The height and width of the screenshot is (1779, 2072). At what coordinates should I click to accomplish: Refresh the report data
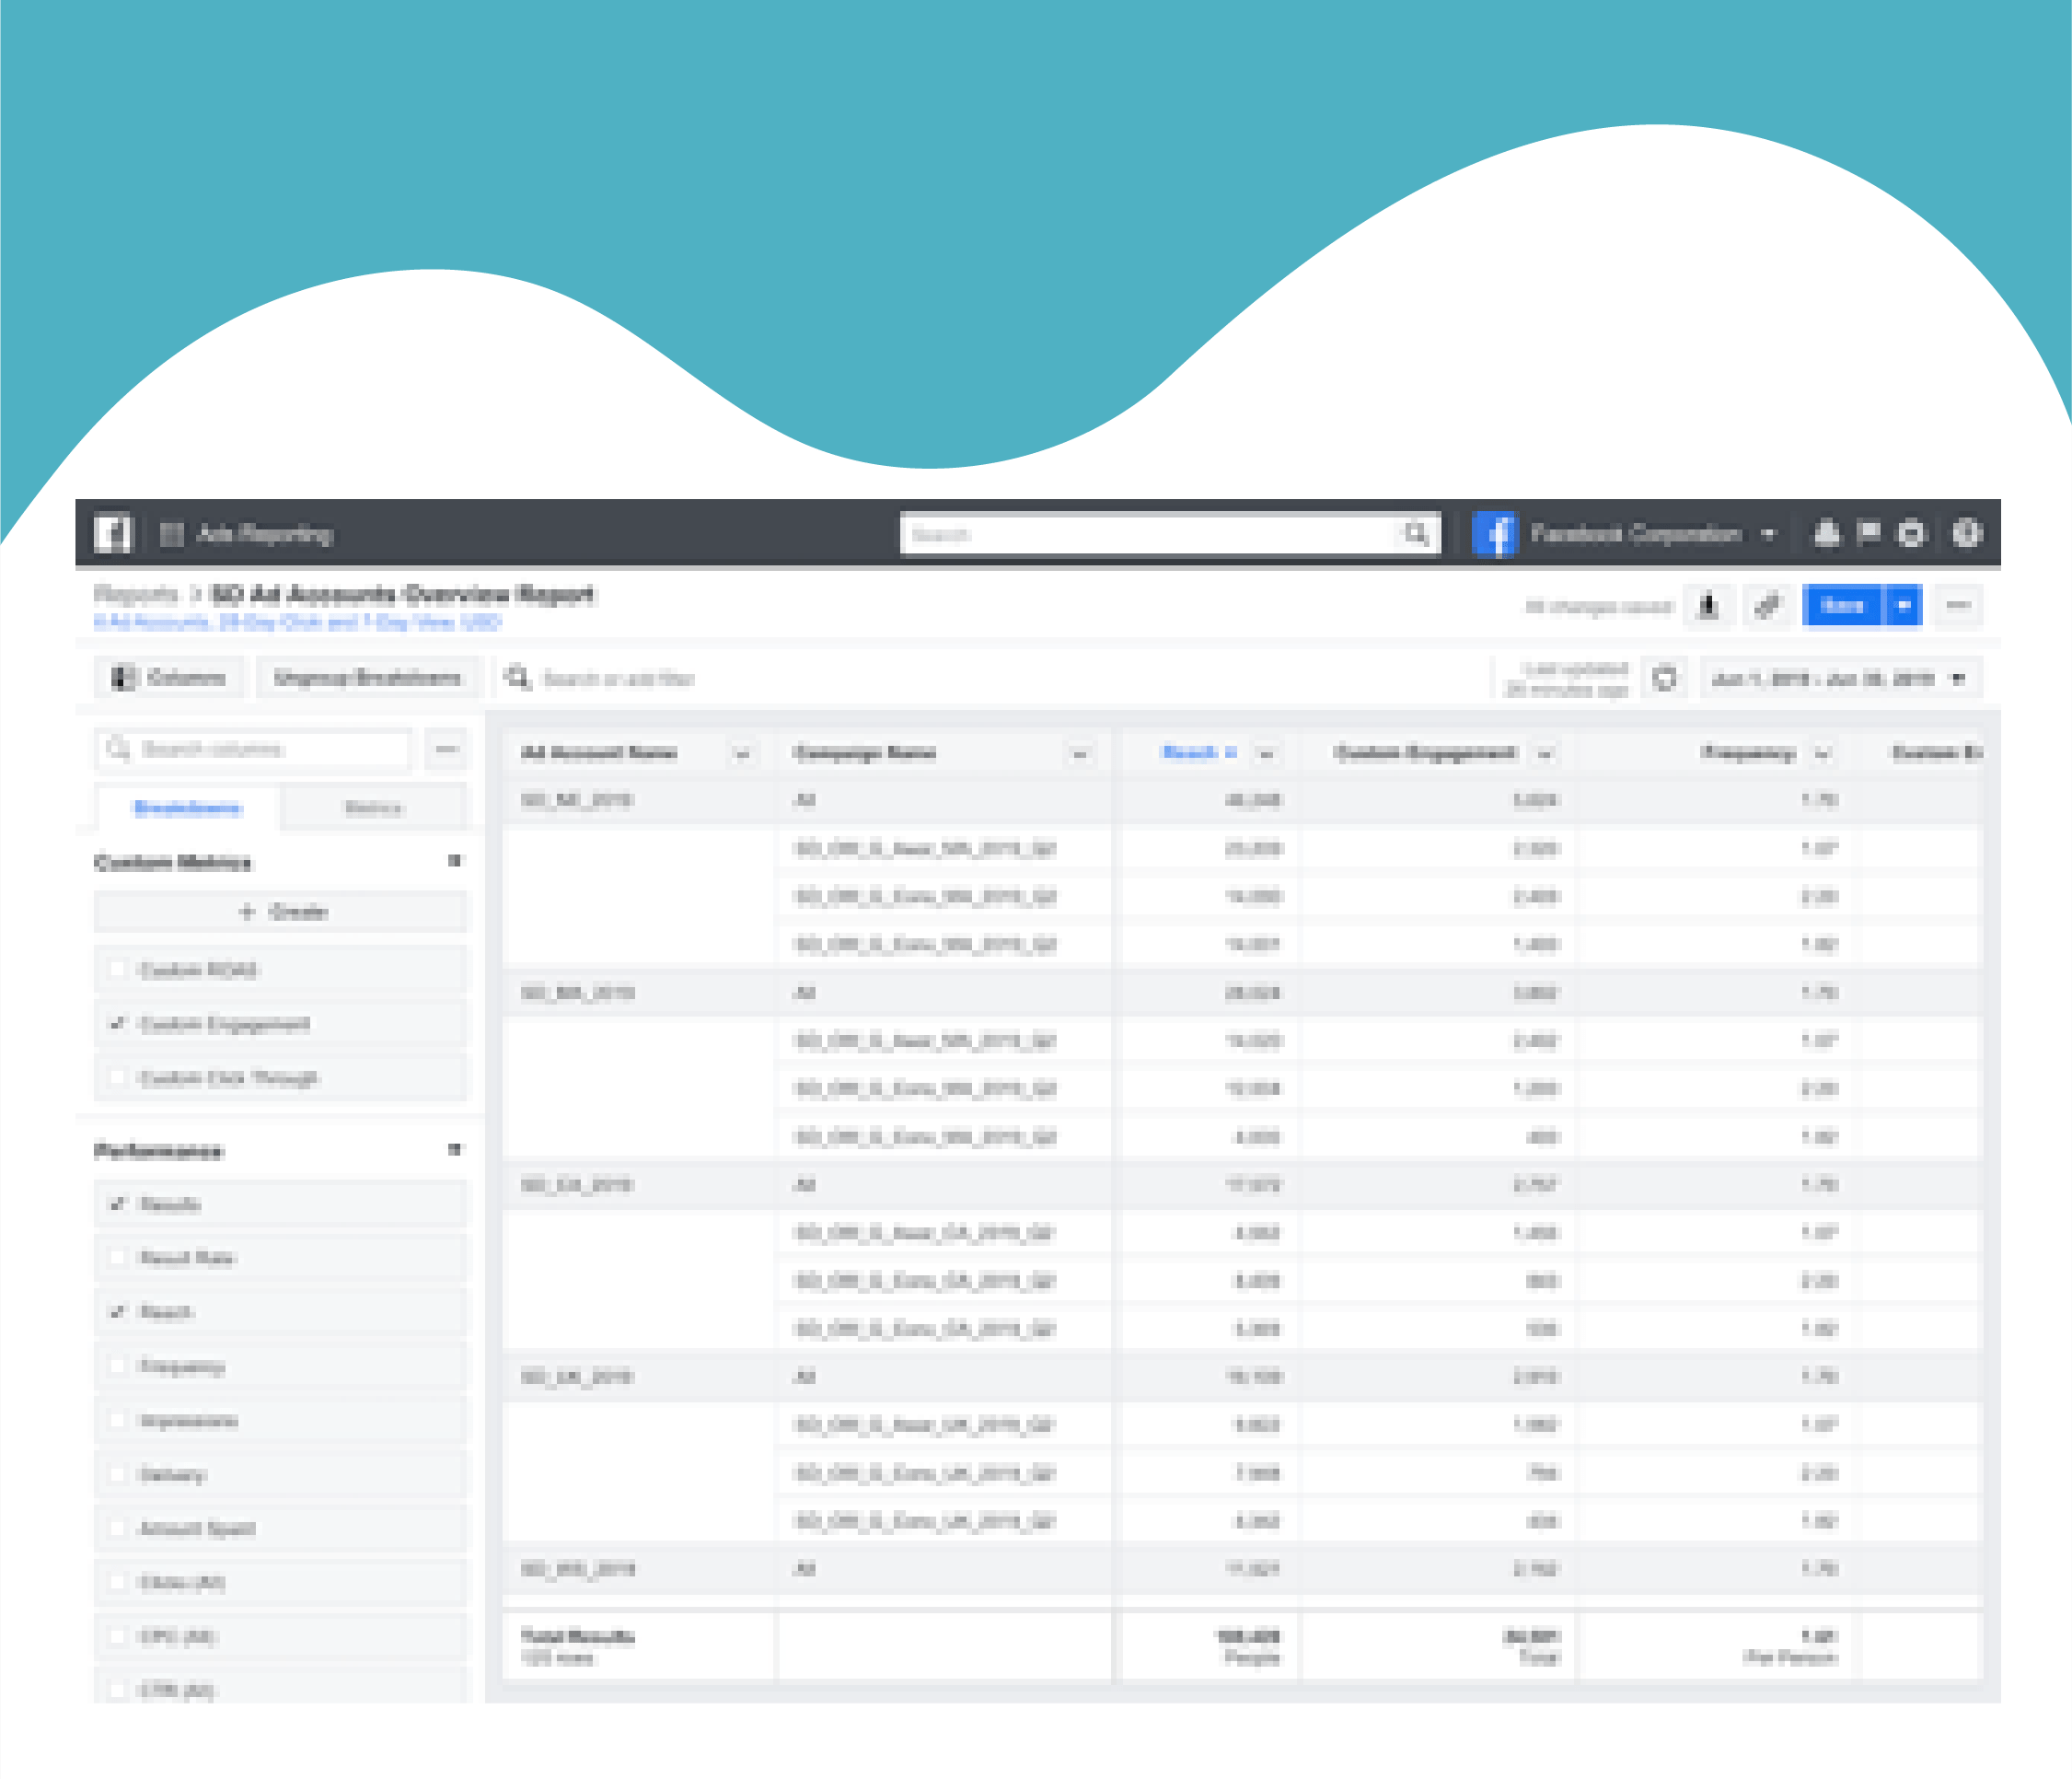pyautogui.click(x=1664, y=679)
